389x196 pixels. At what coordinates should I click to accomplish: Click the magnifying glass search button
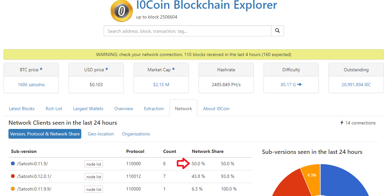277,31
